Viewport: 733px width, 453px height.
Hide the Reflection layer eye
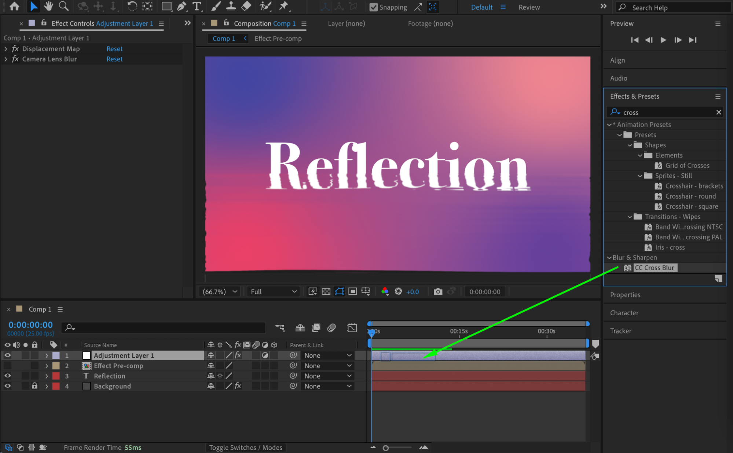point(7,376)
